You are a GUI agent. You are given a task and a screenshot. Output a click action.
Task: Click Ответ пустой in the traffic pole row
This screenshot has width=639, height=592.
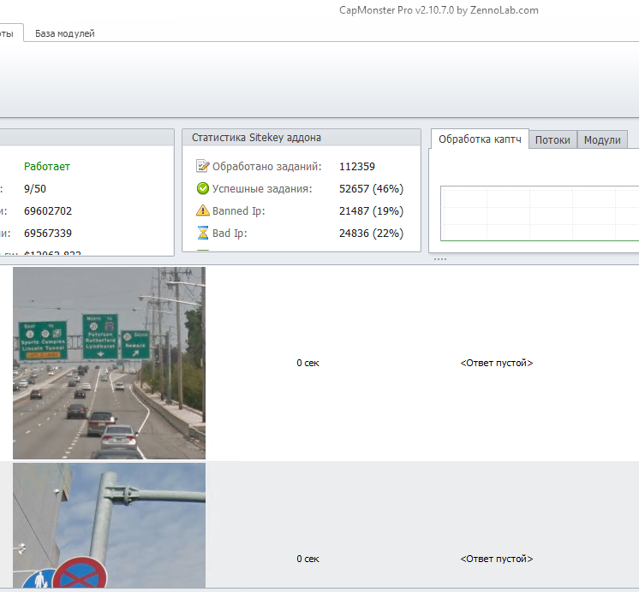pyautogui.click(x=496, y=559)
